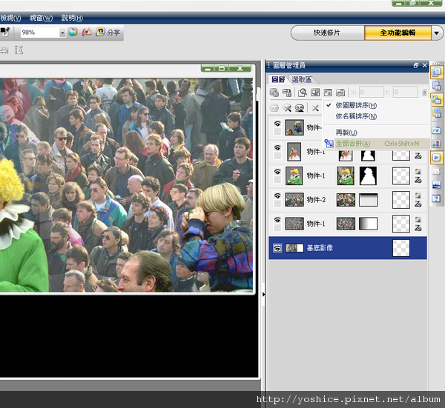The height and width of the screenshot is (408, 445).
Task: Restore the 圖層管理員 panel using its restore icon
Action: 416,65
